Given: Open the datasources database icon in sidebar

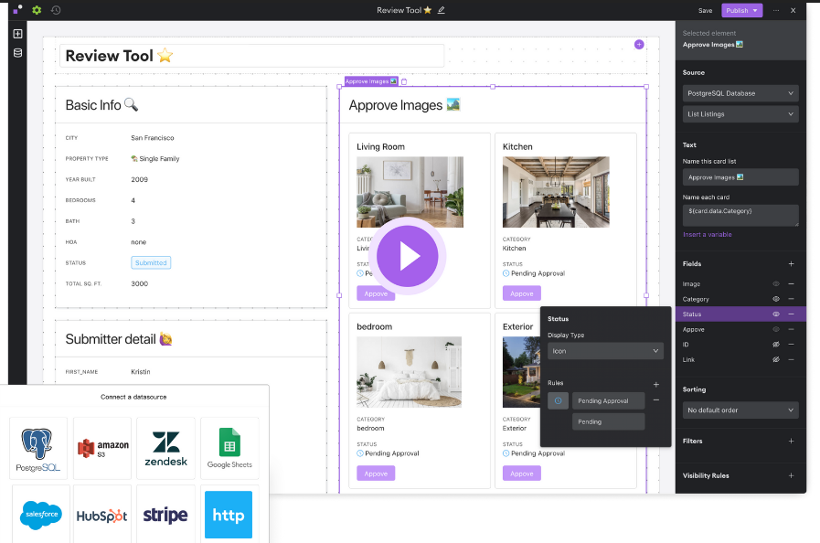Looking at the screenshot, I should (x=17, y=53).
